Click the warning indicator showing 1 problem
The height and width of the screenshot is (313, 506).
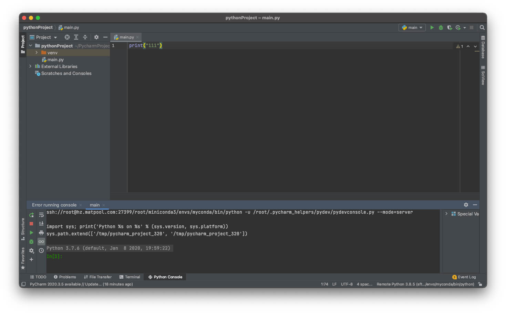point(459,46)
